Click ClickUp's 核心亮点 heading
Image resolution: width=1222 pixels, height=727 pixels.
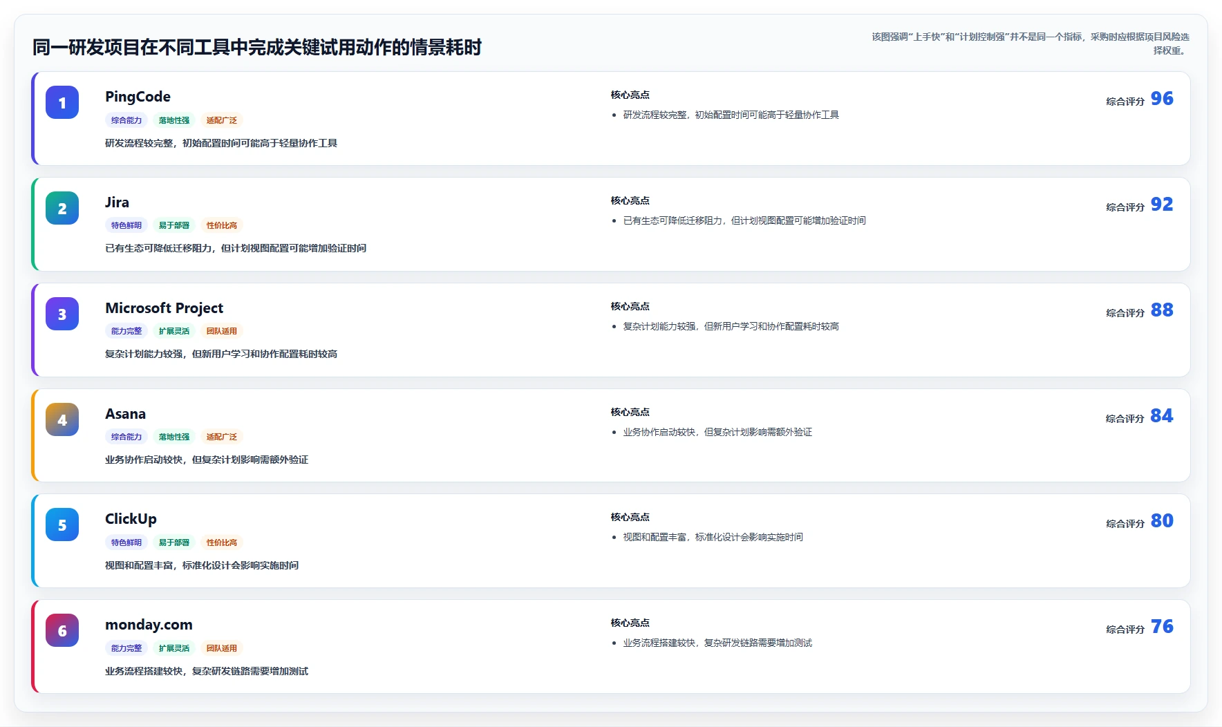click(x=630, y=518)
